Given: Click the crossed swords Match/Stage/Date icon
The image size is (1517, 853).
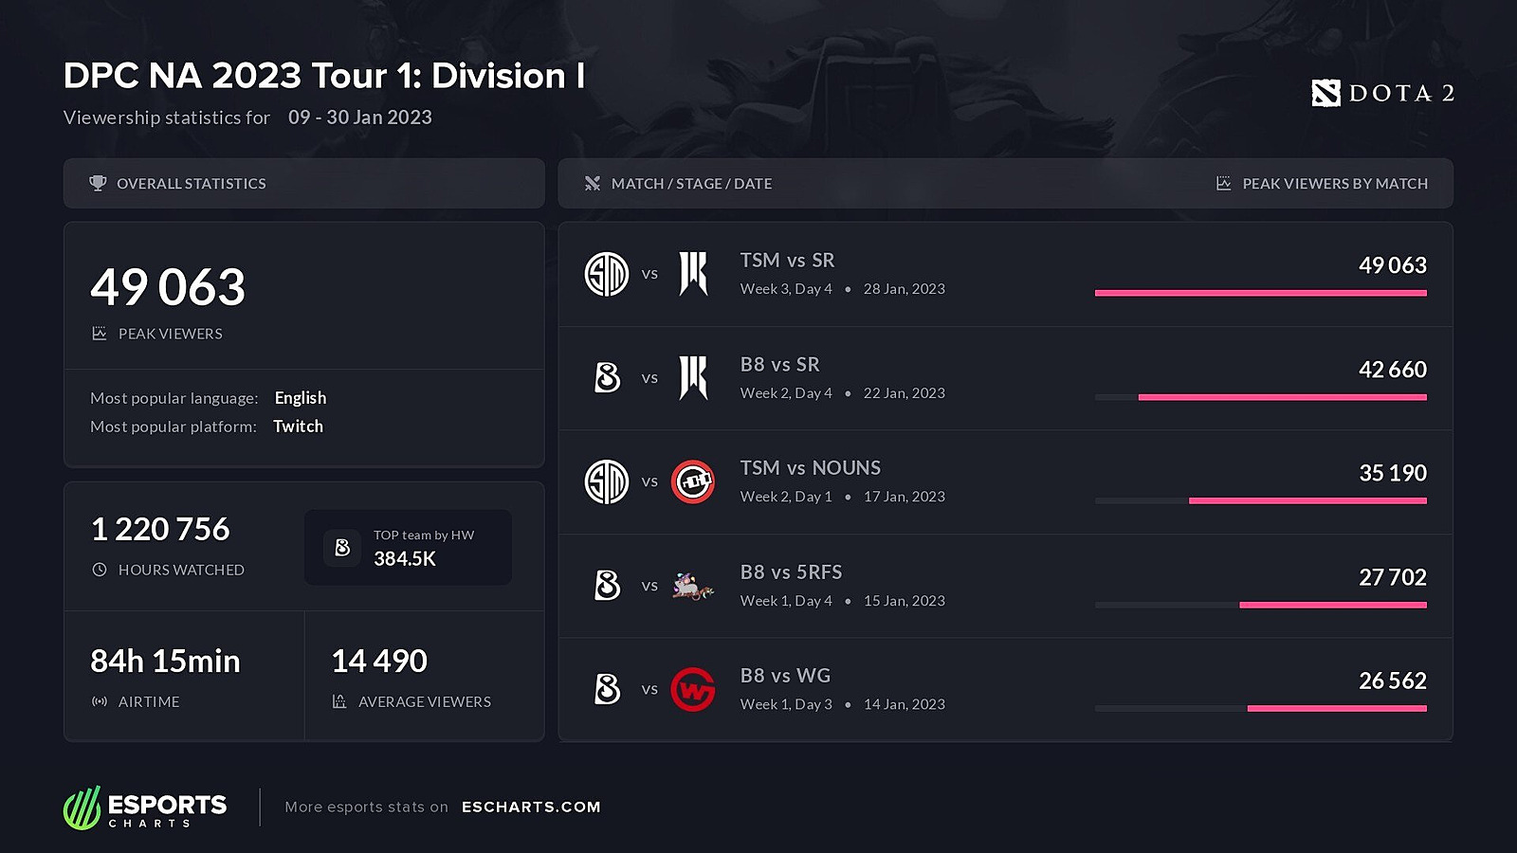Looking at the screenshot, I should point(593,183).
